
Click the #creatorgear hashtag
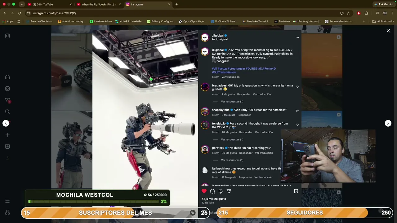click(236, 69)
